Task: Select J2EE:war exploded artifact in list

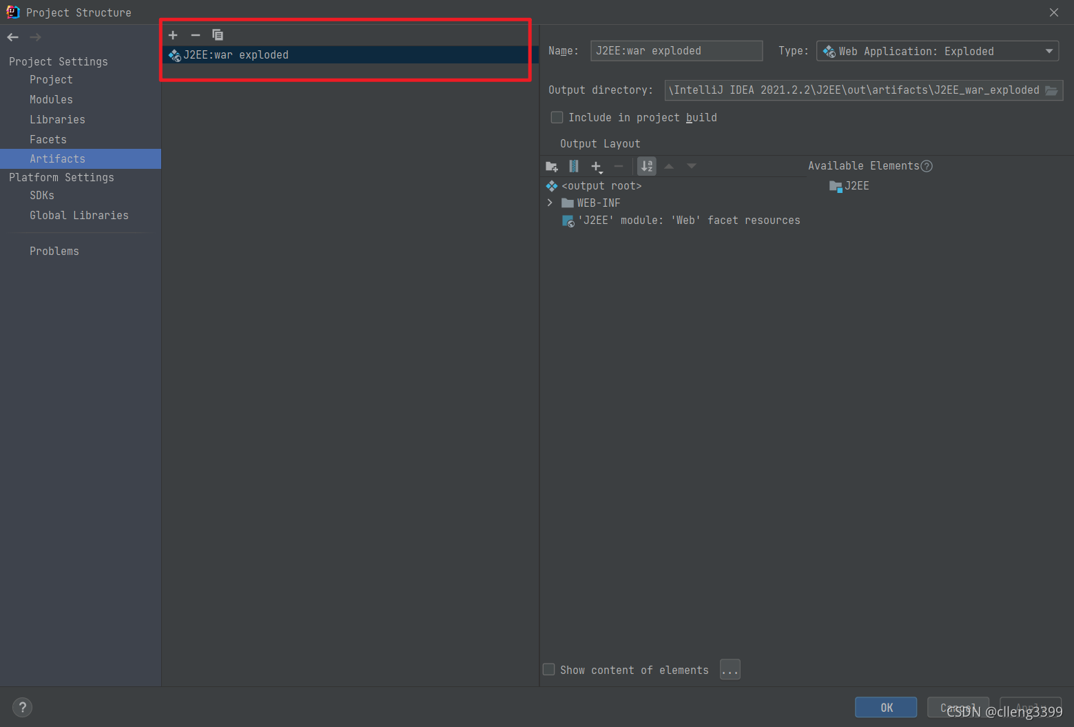Action: (350, 55)
